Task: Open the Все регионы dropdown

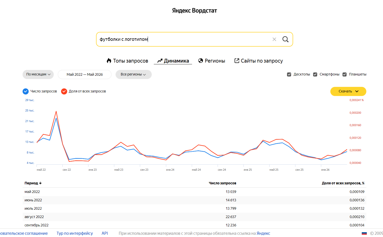Action: (x=133, y=74)
